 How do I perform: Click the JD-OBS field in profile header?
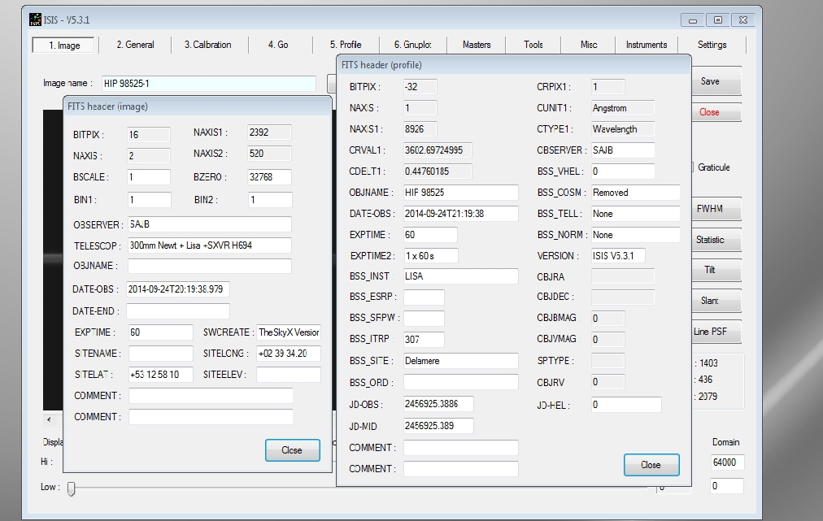[439, 403]
